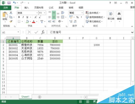Increase font size with larger A
Image resolution: width=135 pixels, height=104 pixels.
click(x=36, y=17)
